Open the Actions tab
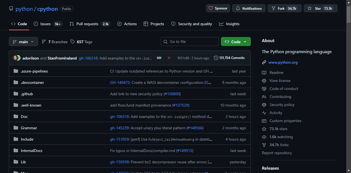351x173 pixels. [x=127, y=24]
